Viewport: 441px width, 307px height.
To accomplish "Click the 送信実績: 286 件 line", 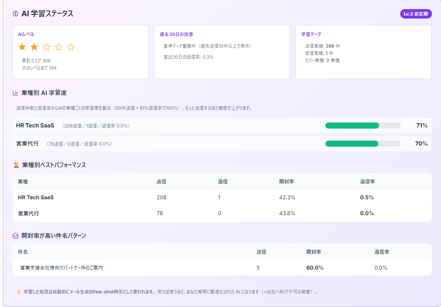I will point(322,46).
